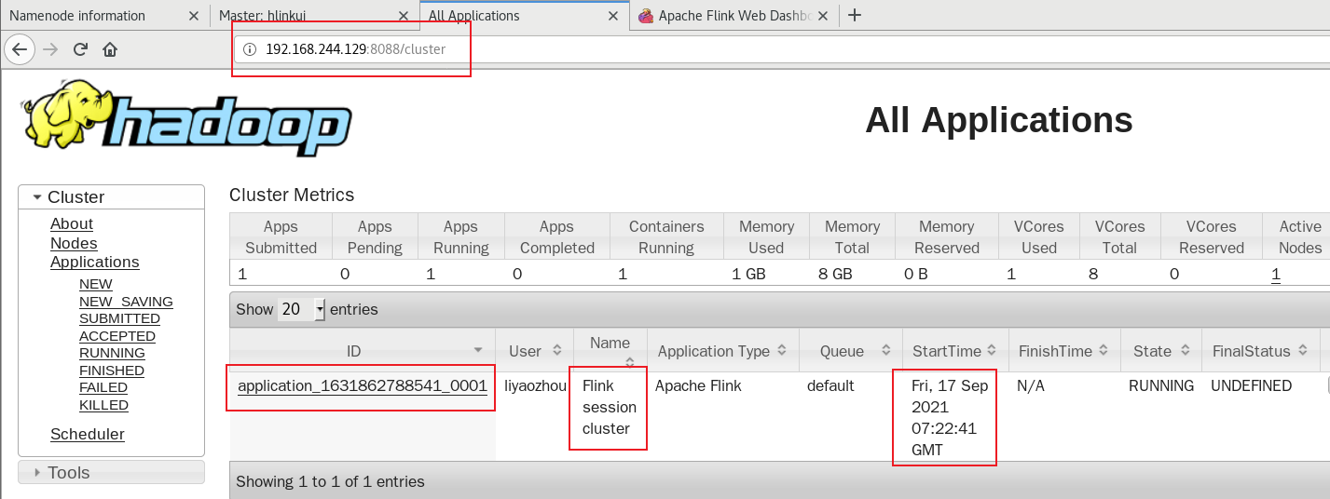Image resolution: width=1330 pixels, height=499 pixels.
Task: Sort the table by FinalStatus column
Action: tap(1261, 351)
